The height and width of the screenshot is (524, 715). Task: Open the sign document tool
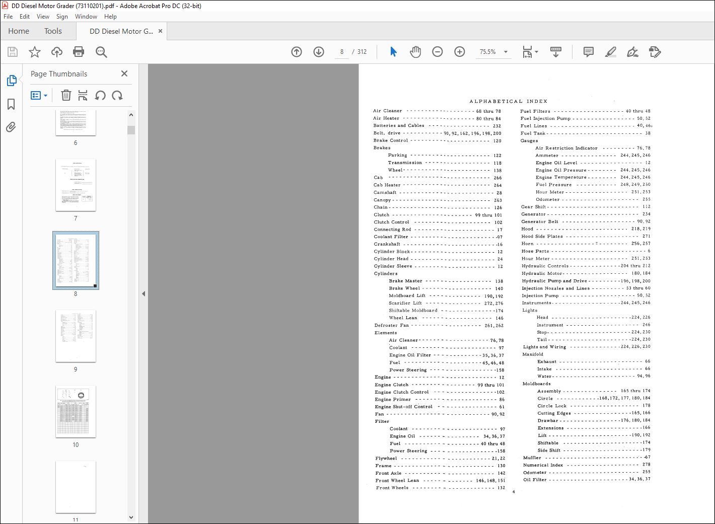pyautogui.click(x=632, y=52)
